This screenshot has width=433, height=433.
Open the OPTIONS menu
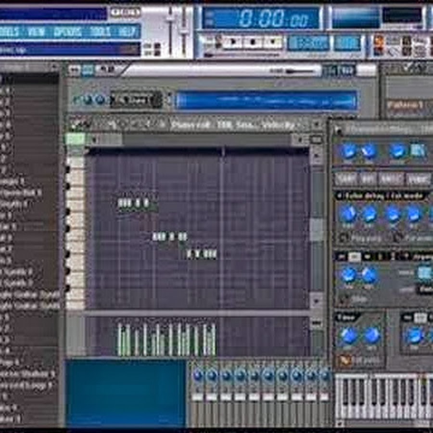(67, 32)
